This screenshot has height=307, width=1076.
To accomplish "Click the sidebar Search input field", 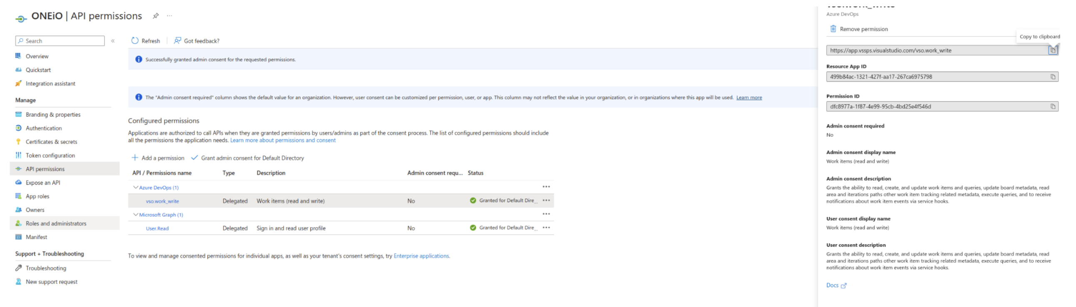I will (60, 41).
